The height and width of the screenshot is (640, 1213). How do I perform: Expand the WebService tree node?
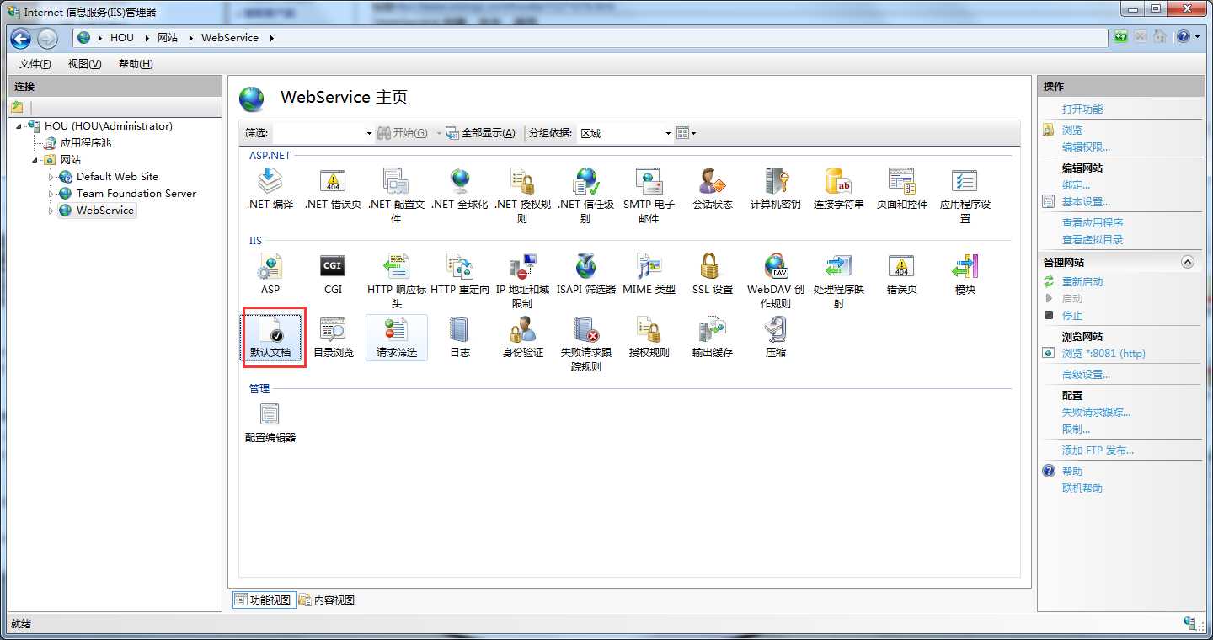pos(51,211)
